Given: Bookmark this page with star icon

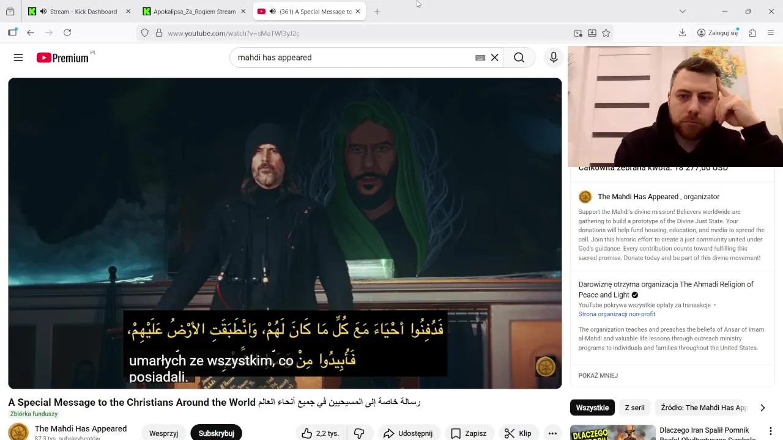Looking at the screenshot, I should coord(606,33).
